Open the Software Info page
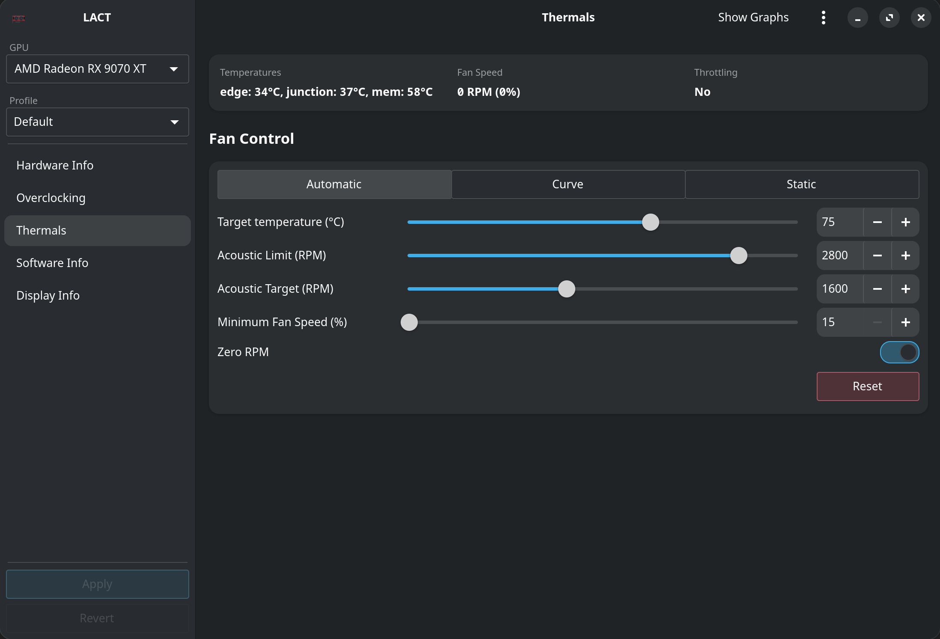This screenshot has width=940, height=639. pyautogui.click(x=98, y=263)
